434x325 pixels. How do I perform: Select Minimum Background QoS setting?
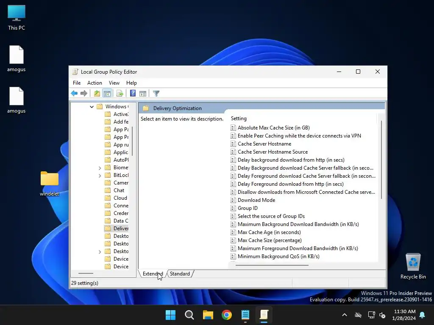tap(275, 256)
